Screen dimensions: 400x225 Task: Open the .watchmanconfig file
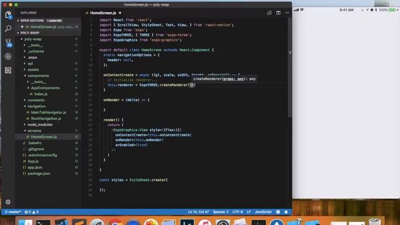click(42, 155)
